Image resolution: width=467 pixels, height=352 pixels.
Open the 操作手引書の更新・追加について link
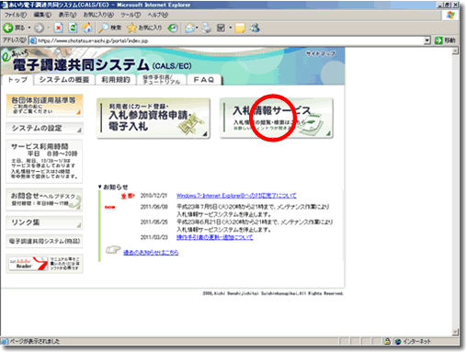click(214, 237)
